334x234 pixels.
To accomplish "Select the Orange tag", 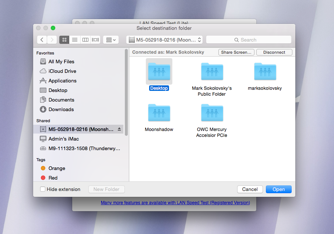I will [56, 168].
